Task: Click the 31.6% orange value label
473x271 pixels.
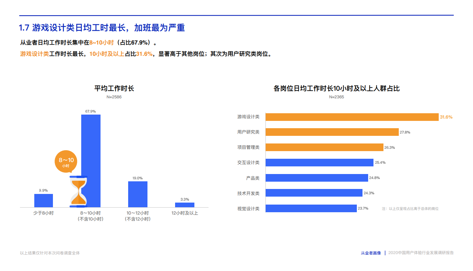Action: (x=446, y=117)
